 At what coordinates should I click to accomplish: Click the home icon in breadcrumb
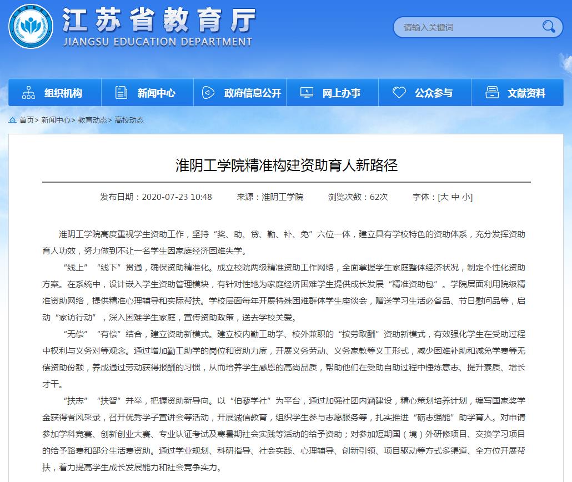[x=12, y=120]
